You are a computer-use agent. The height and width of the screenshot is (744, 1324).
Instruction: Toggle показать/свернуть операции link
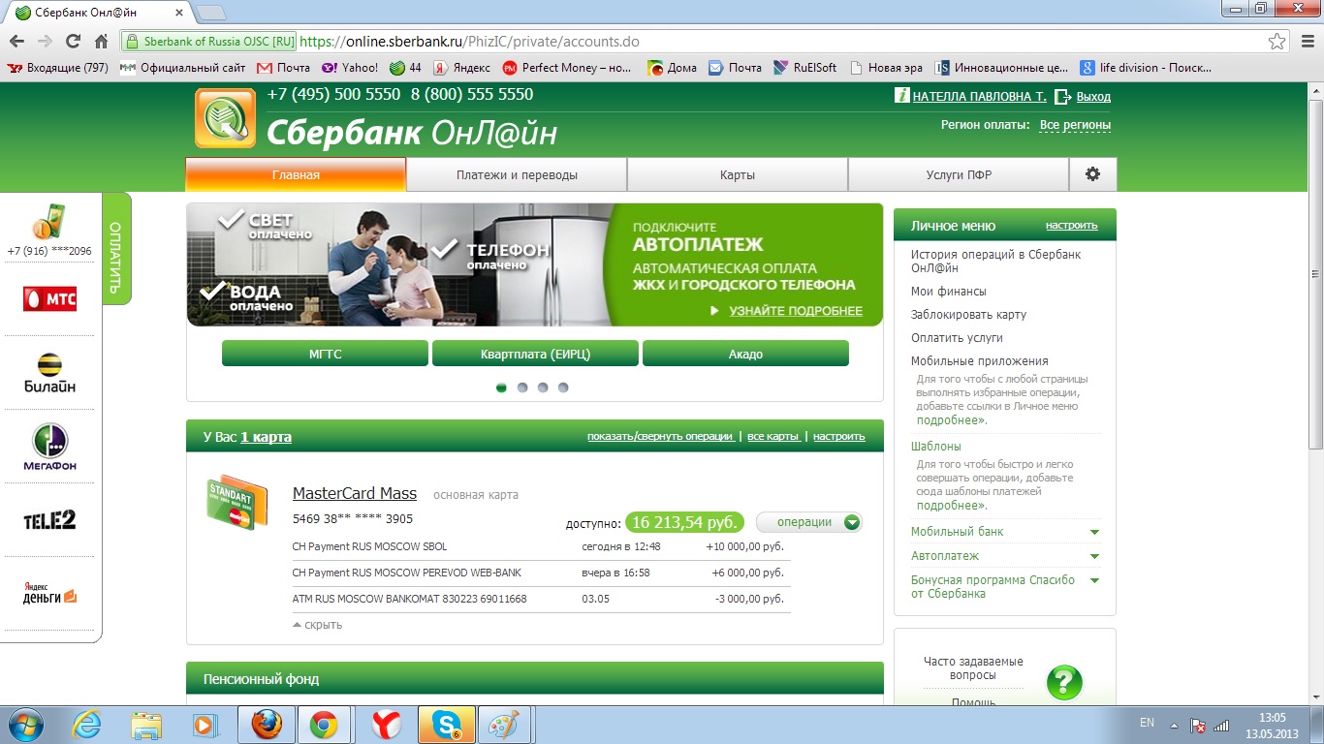point(660,436)
